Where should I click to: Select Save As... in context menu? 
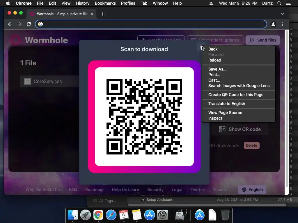(217, 69)
